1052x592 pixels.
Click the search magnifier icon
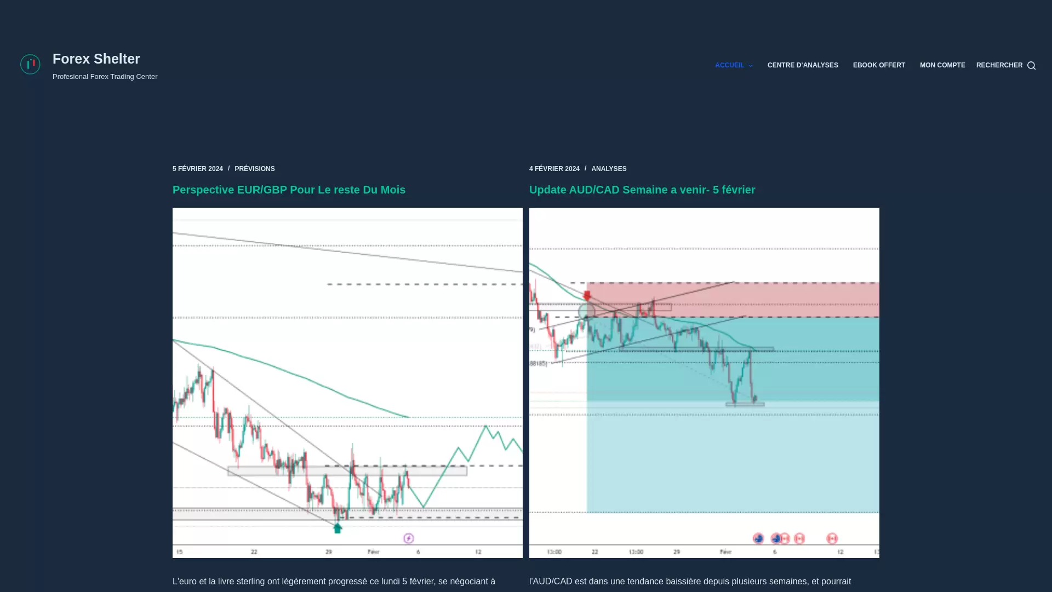click(1031, 66)
